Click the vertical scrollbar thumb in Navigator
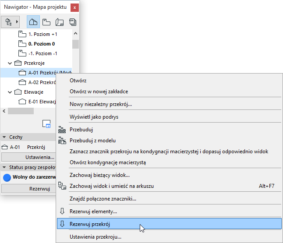 click(76, 44)
